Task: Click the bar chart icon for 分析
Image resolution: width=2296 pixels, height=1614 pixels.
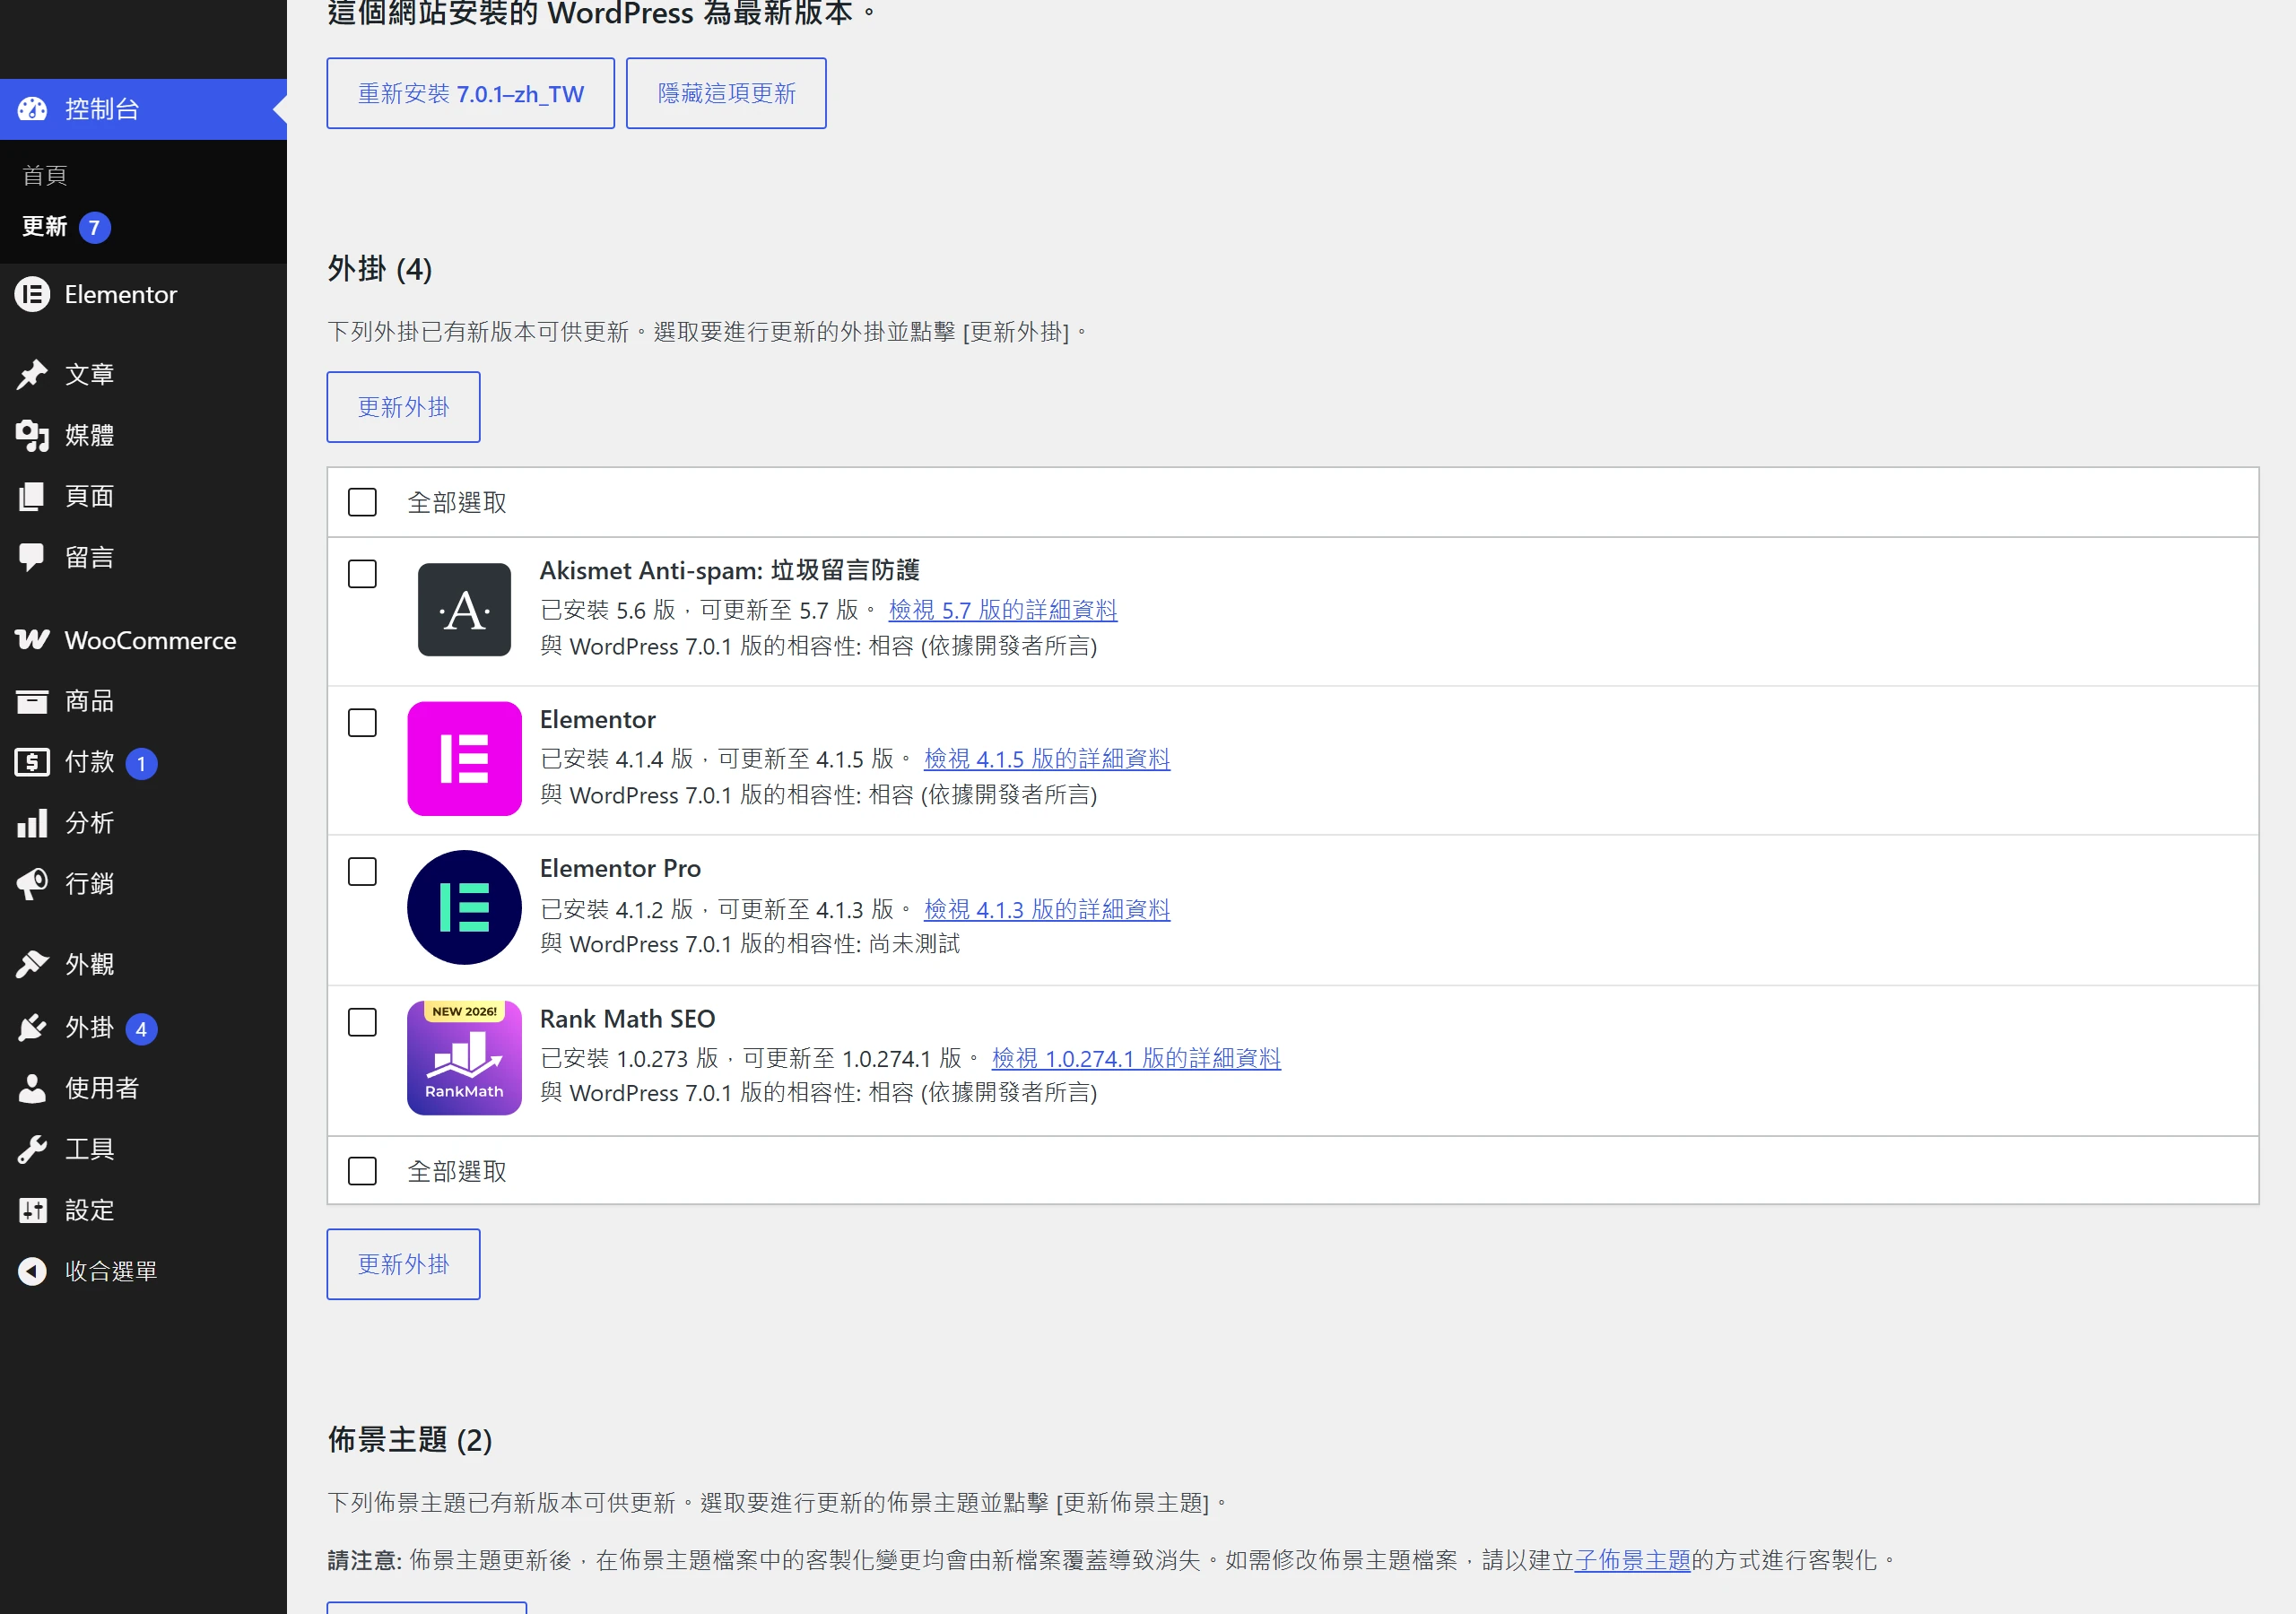Action: (32, 823)
